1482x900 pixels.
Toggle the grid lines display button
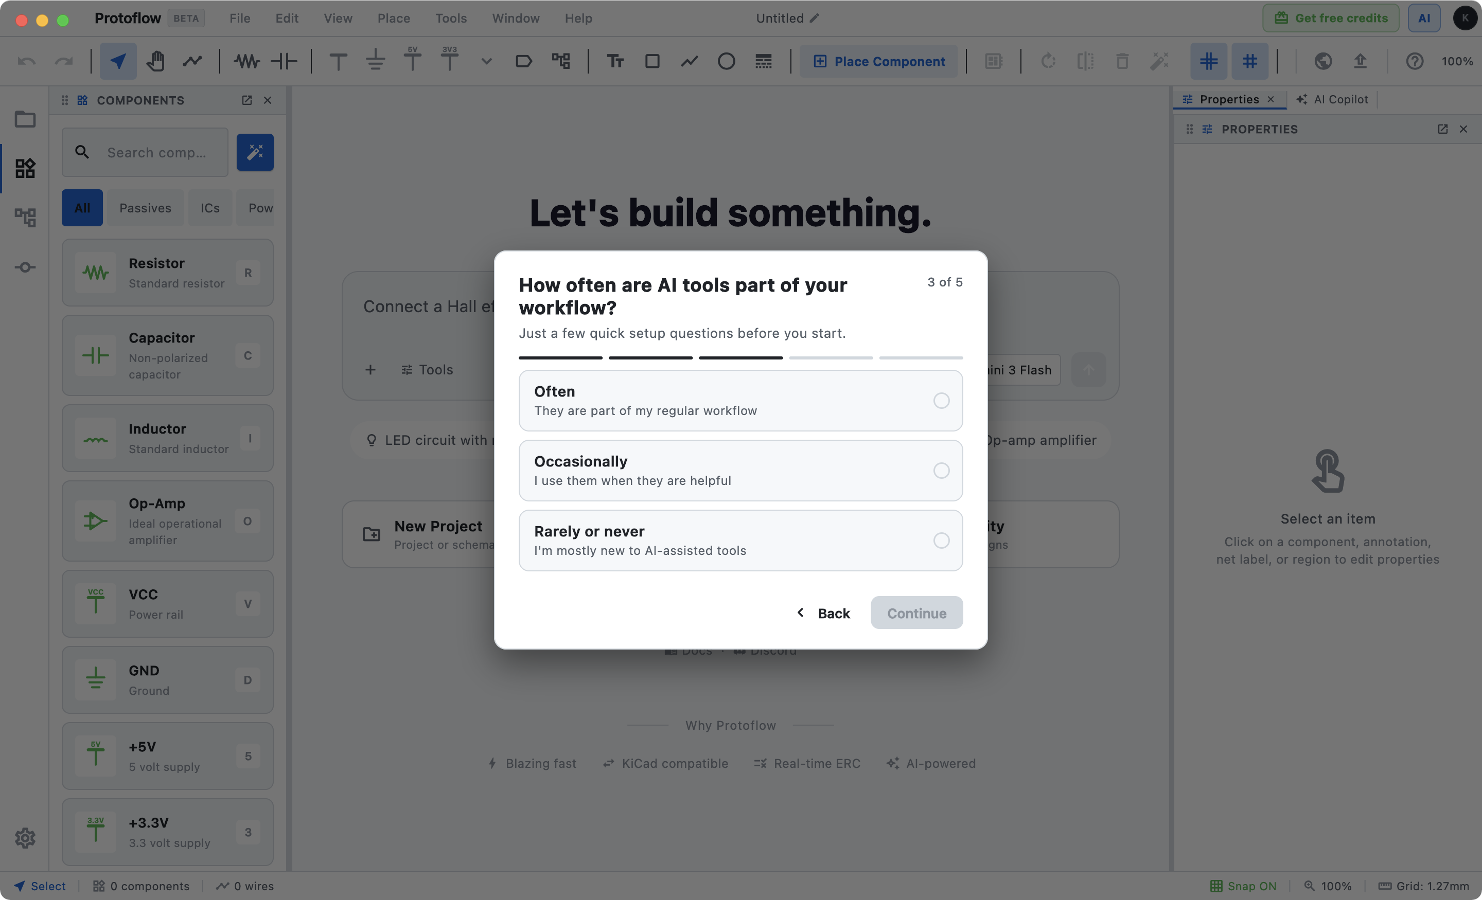(x=1208, y=61)
